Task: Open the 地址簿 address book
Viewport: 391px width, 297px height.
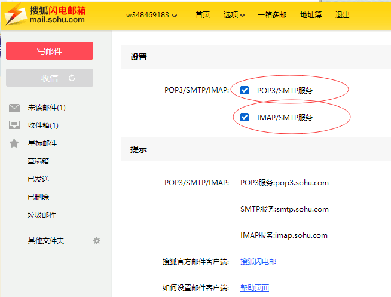Action: [310, 15]
